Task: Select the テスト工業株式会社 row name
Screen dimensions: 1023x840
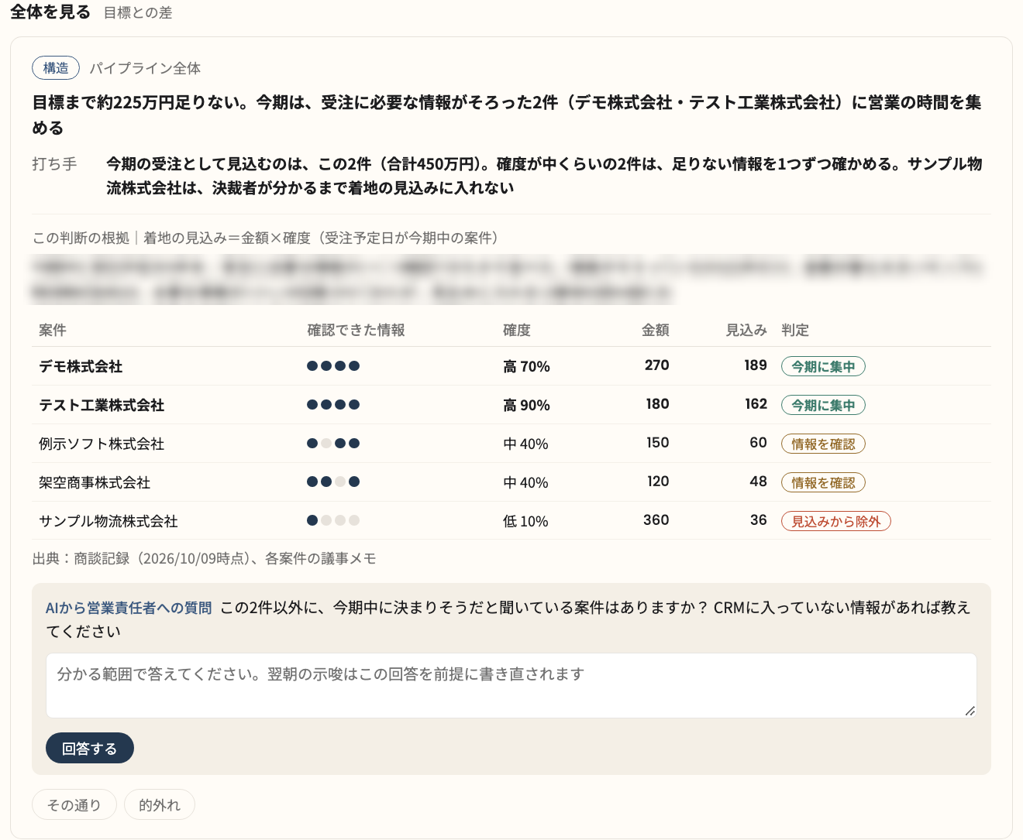Action: click(x=102, y=405)
